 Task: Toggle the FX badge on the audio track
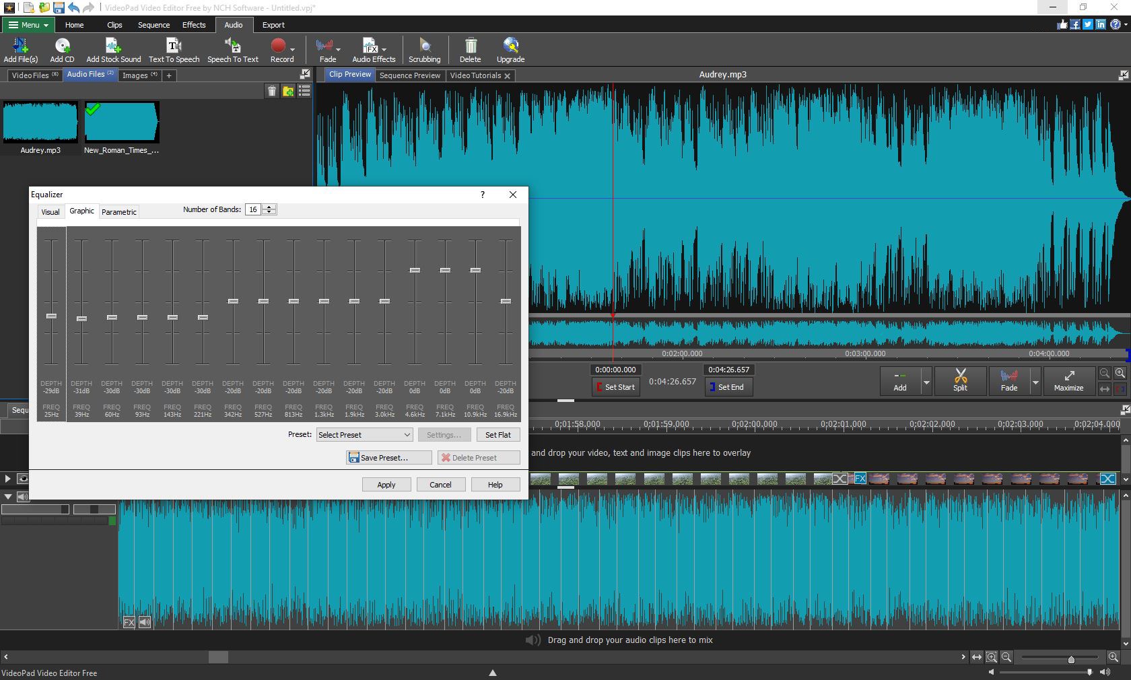pyautogui.click(x=129, y=623)
